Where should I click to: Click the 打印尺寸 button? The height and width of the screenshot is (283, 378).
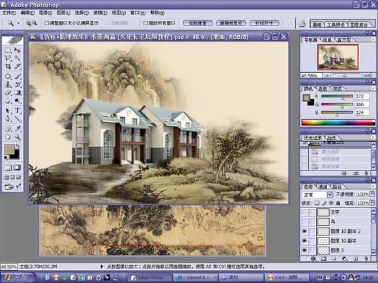[265, 23]
